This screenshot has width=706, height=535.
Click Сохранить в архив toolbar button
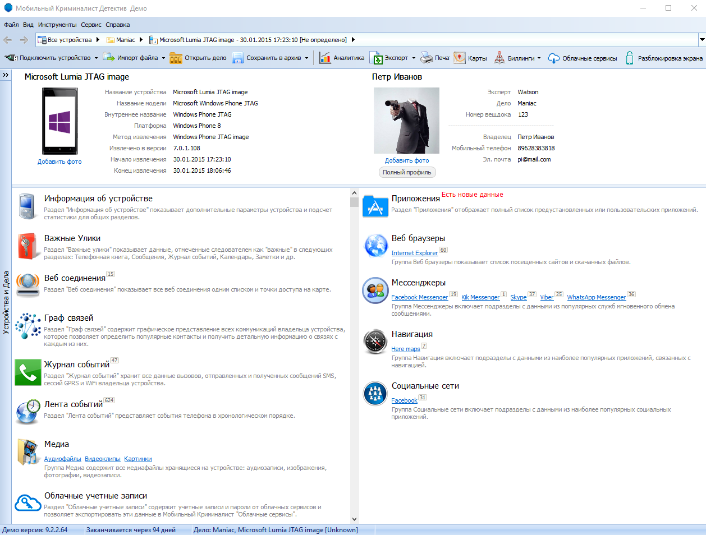[267, 58]
